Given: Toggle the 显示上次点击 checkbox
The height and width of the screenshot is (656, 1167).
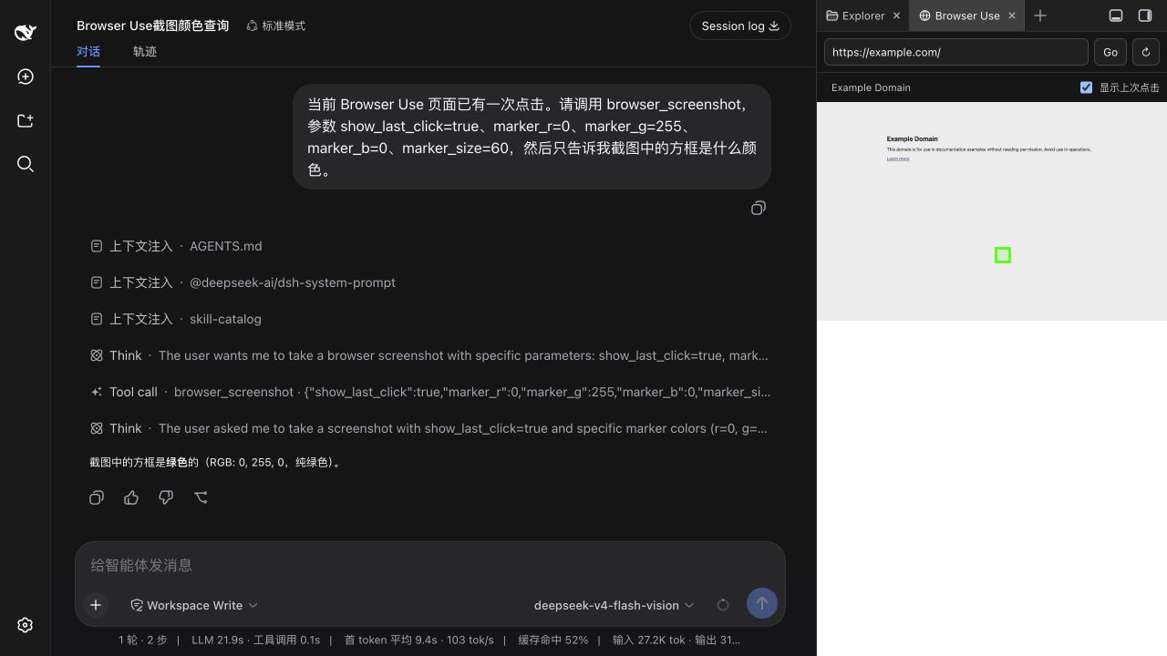Looking at the screenshot, I should (x=1086, y=87).
